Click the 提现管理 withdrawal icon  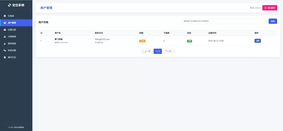5,43
